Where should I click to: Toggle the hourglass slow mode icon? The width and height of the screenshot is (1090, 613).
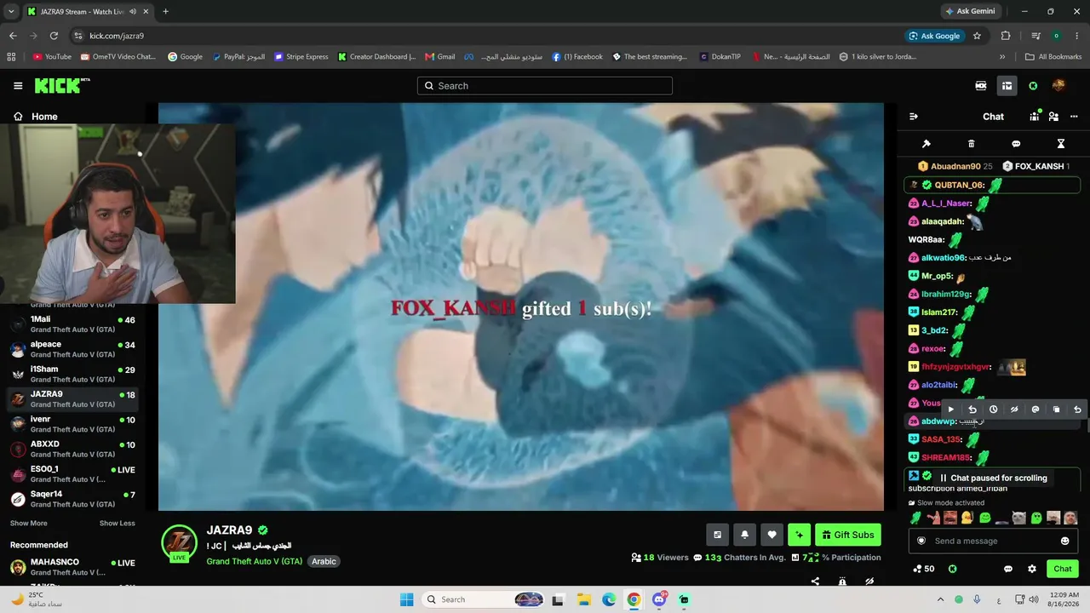[1061, 144]
